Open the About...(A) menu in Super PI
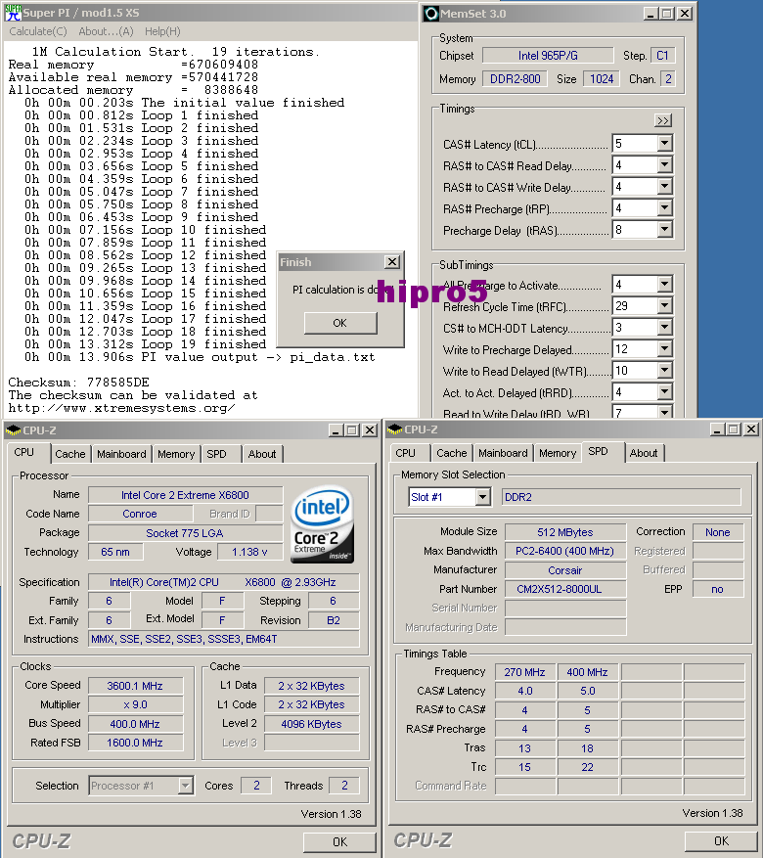 (x=106, y=31)
